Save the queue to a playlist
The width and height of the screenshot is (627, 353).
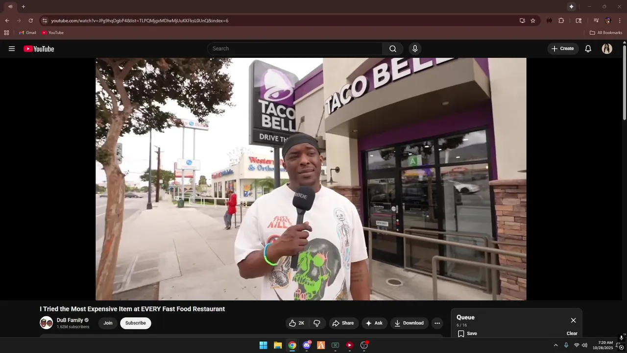pos(467,333)
